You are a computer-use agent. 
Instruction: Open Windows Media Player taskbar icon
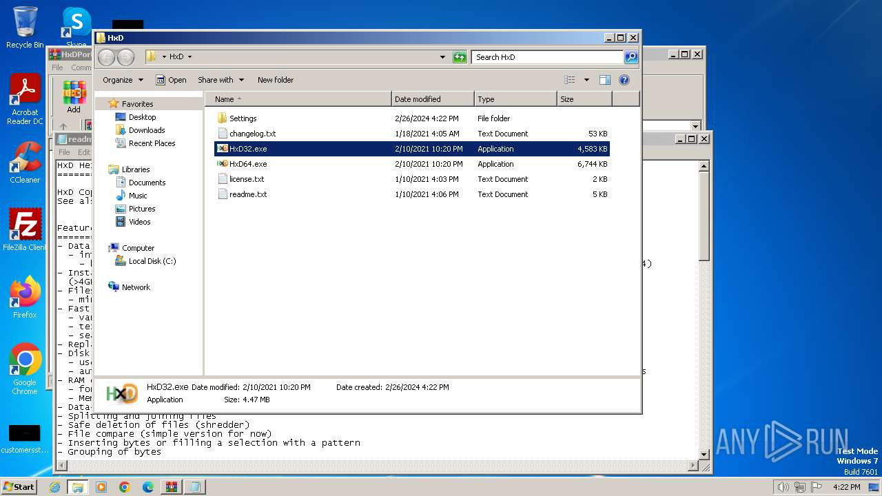click(x=101, y=487)
